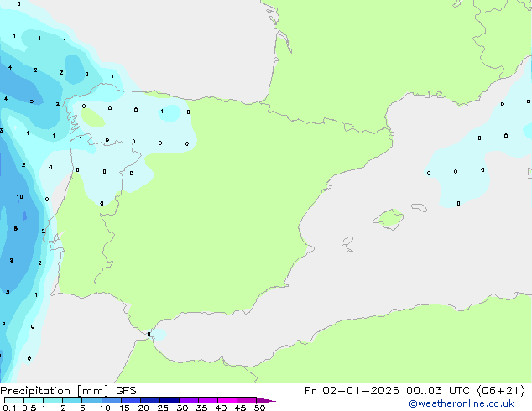This screenshot has width=532, height=411.
Task: Click the weatheronline.co.uk copyright link
Action: tap(462, 403)
